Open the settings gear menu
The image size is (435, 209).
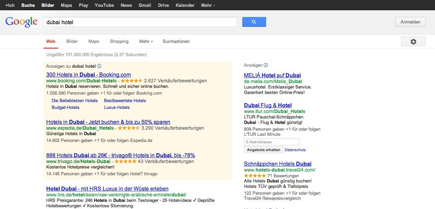(x=413, y=42)
